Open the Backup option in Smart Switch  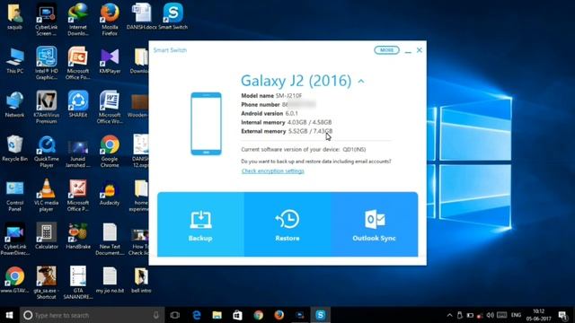(x=200, y=224)
